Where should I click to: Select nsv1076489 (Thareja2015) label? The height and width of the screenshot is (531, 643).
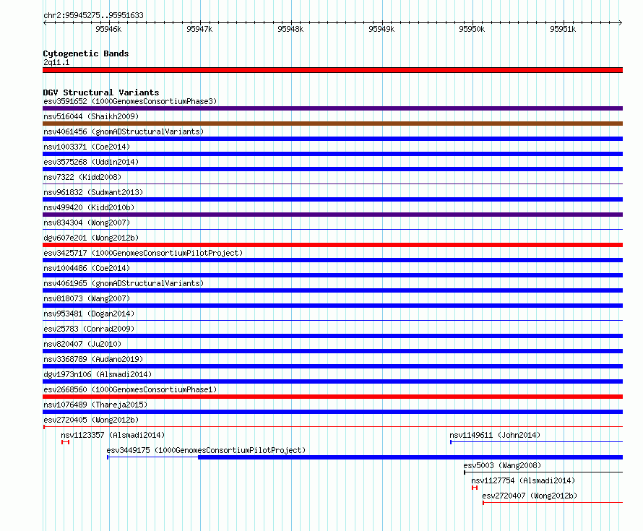(x=95, y=405)
